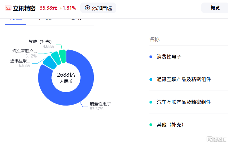This screenshot has height=144, width=228.
Task: Click the blue dot beside 消费性电子
Action: pyautogui.click(x=151, y=57)
